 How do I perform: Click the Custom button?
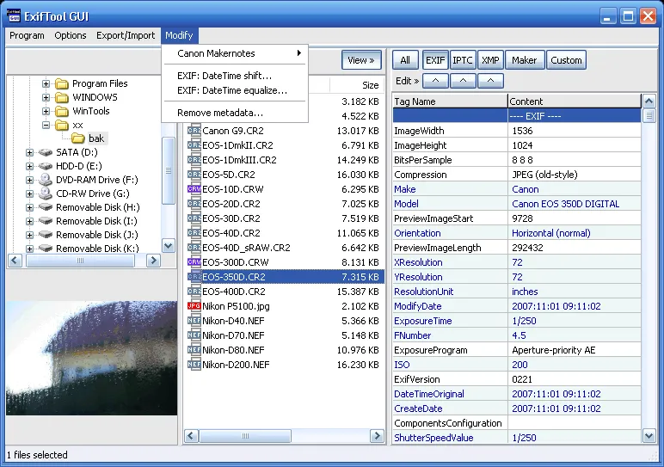[566, 60]
